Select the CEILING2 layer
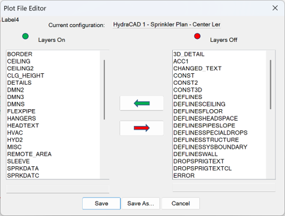This screenshot has width=285, height=216. tap(53, 68)
